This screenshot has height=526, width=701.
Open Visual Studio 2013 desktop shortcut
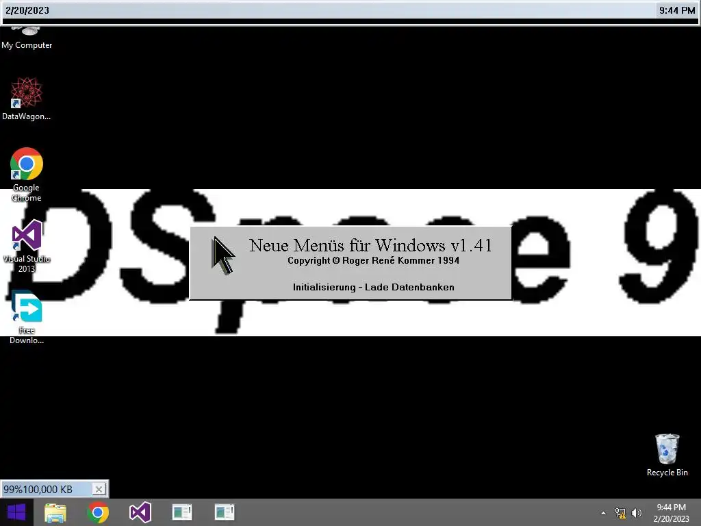[x=27, y=246]
